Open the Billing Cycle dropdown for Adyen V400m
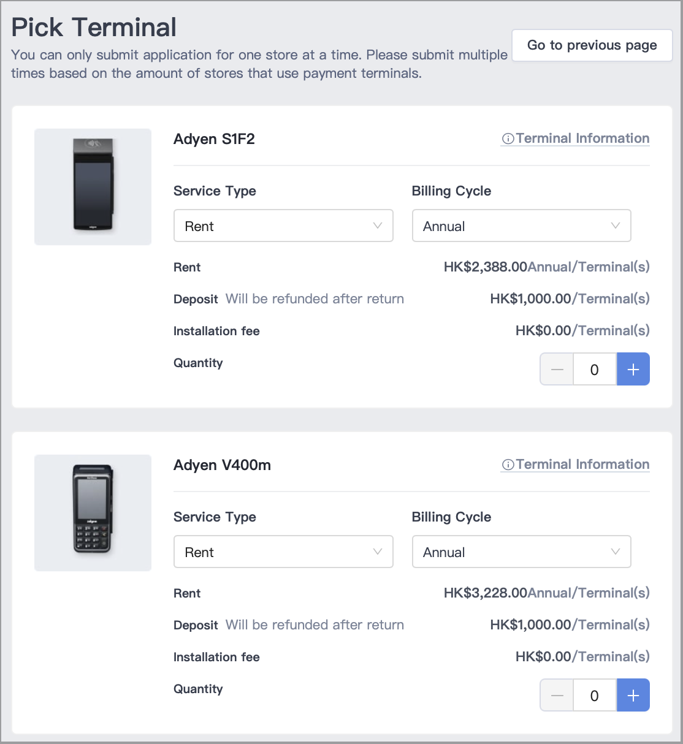This screenshot has width=683, height=744. (x=521, y=552)
